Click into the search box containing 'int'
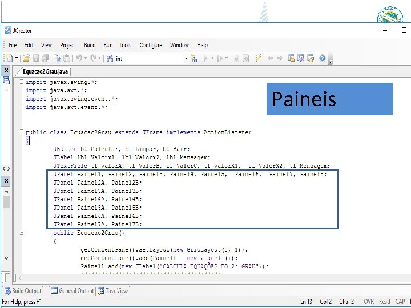 pyautogui.click(x=149, y=59)
